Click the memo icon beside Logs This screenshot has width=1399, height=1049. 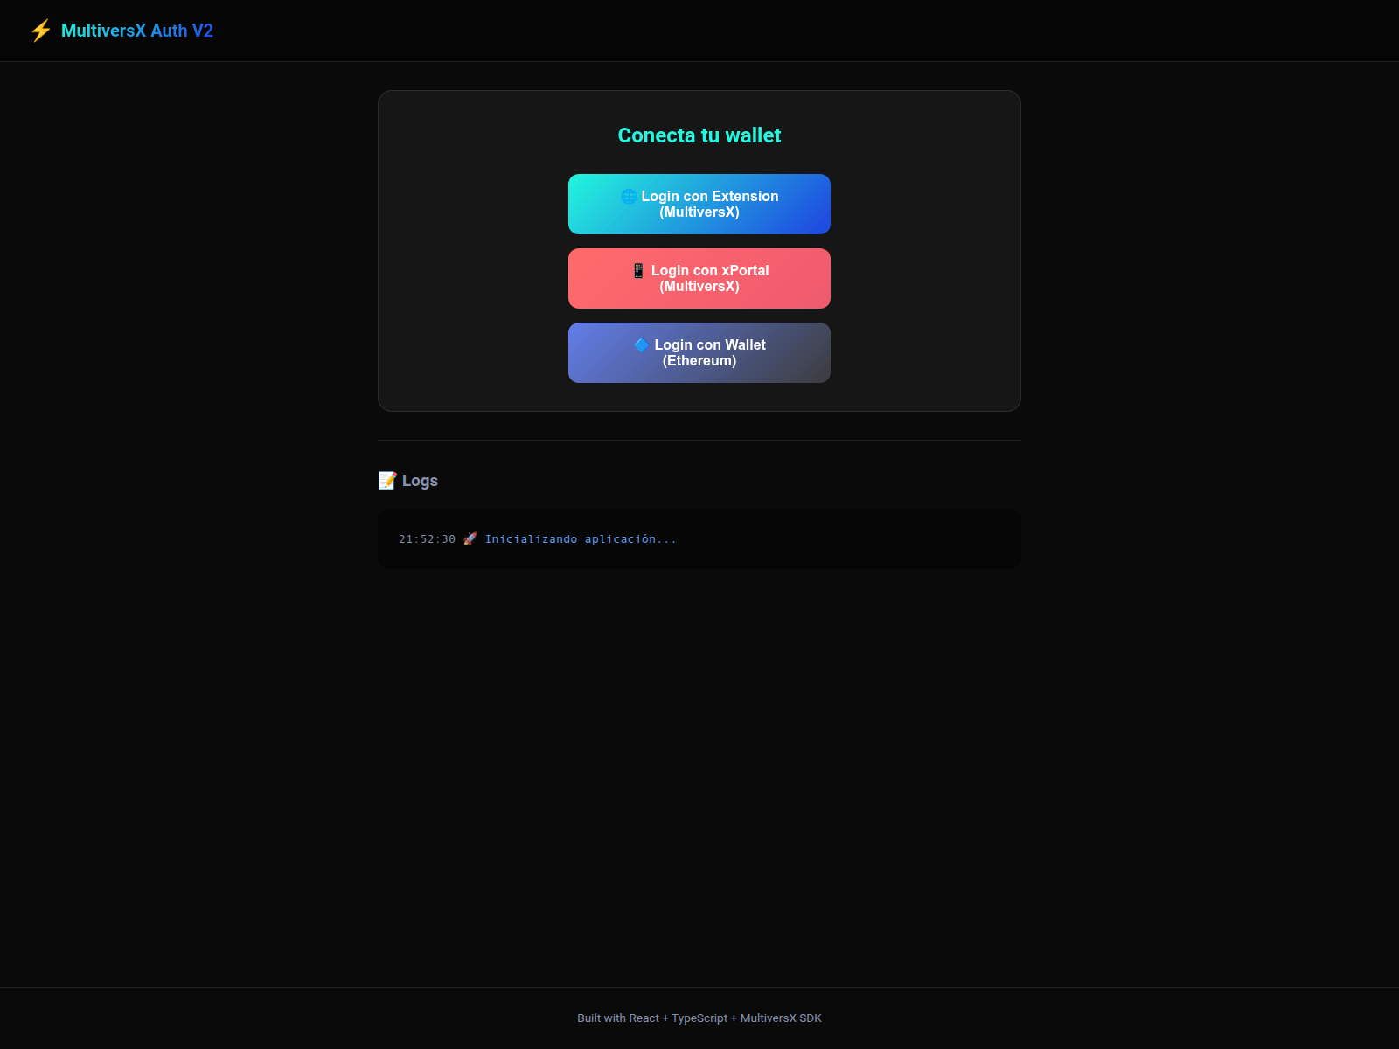point(387,480)
